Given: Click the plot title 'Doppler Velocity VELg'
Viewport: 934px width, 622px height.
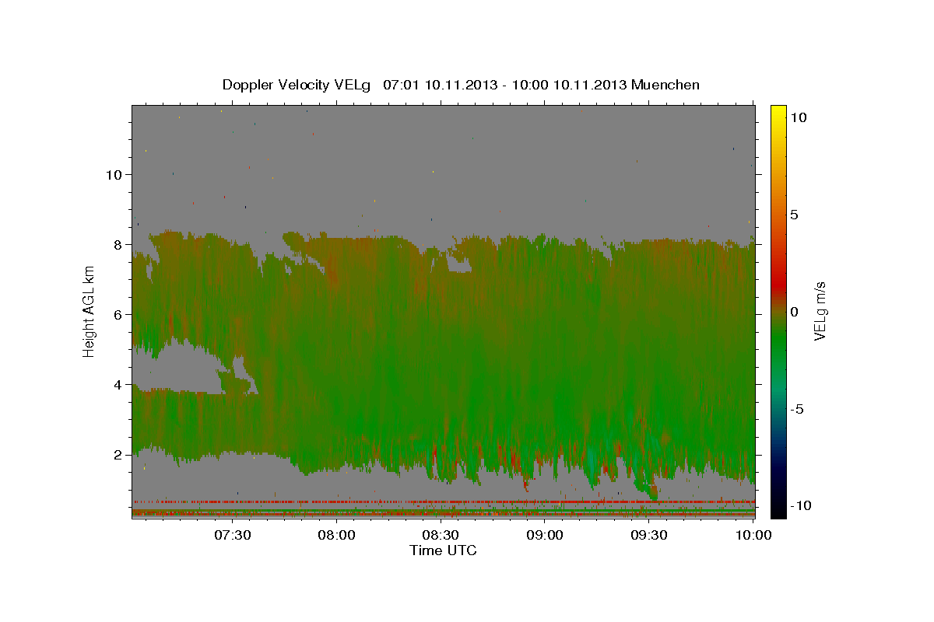Looking at the screenshot, I should point(297,85).
